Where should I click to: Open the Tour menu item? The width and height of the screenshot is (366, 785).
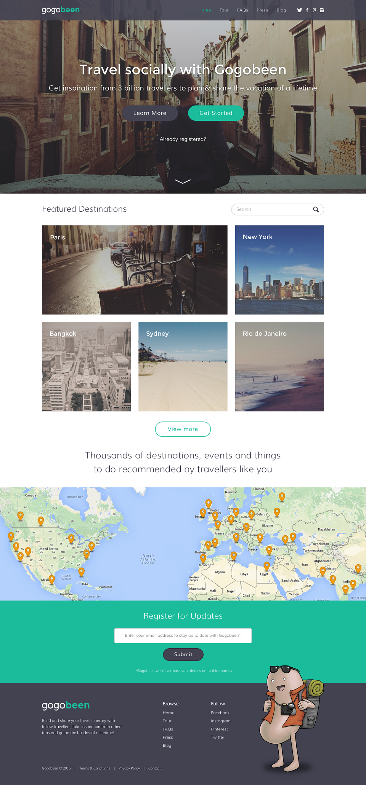[x=224, y=10]
